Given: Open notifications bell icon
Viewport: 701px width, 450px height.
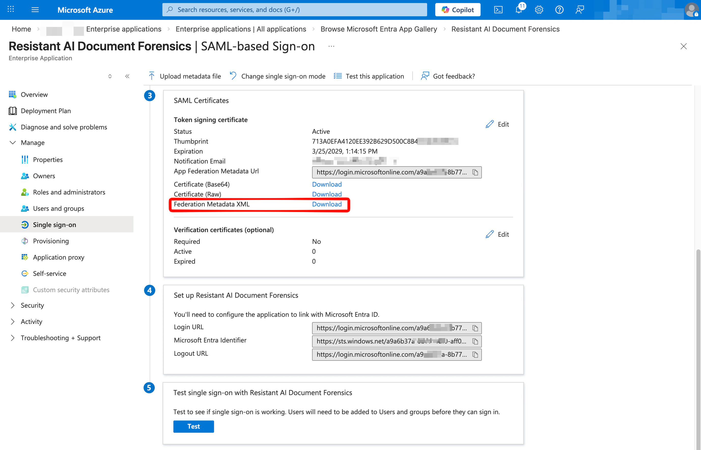Looking at the screenshot, I should [519, 10].
